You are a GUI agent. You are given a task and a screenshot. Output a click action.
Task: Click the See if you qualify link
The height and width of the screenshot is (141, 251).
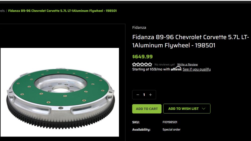[197, 69]
